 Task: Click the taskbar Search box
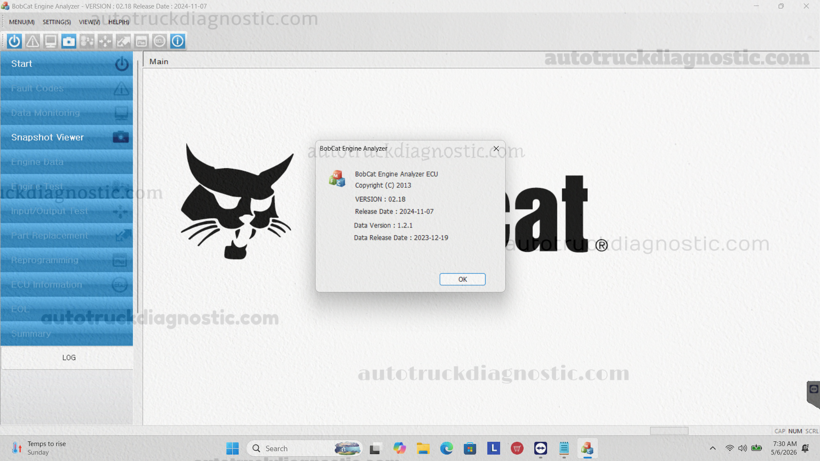305,448
